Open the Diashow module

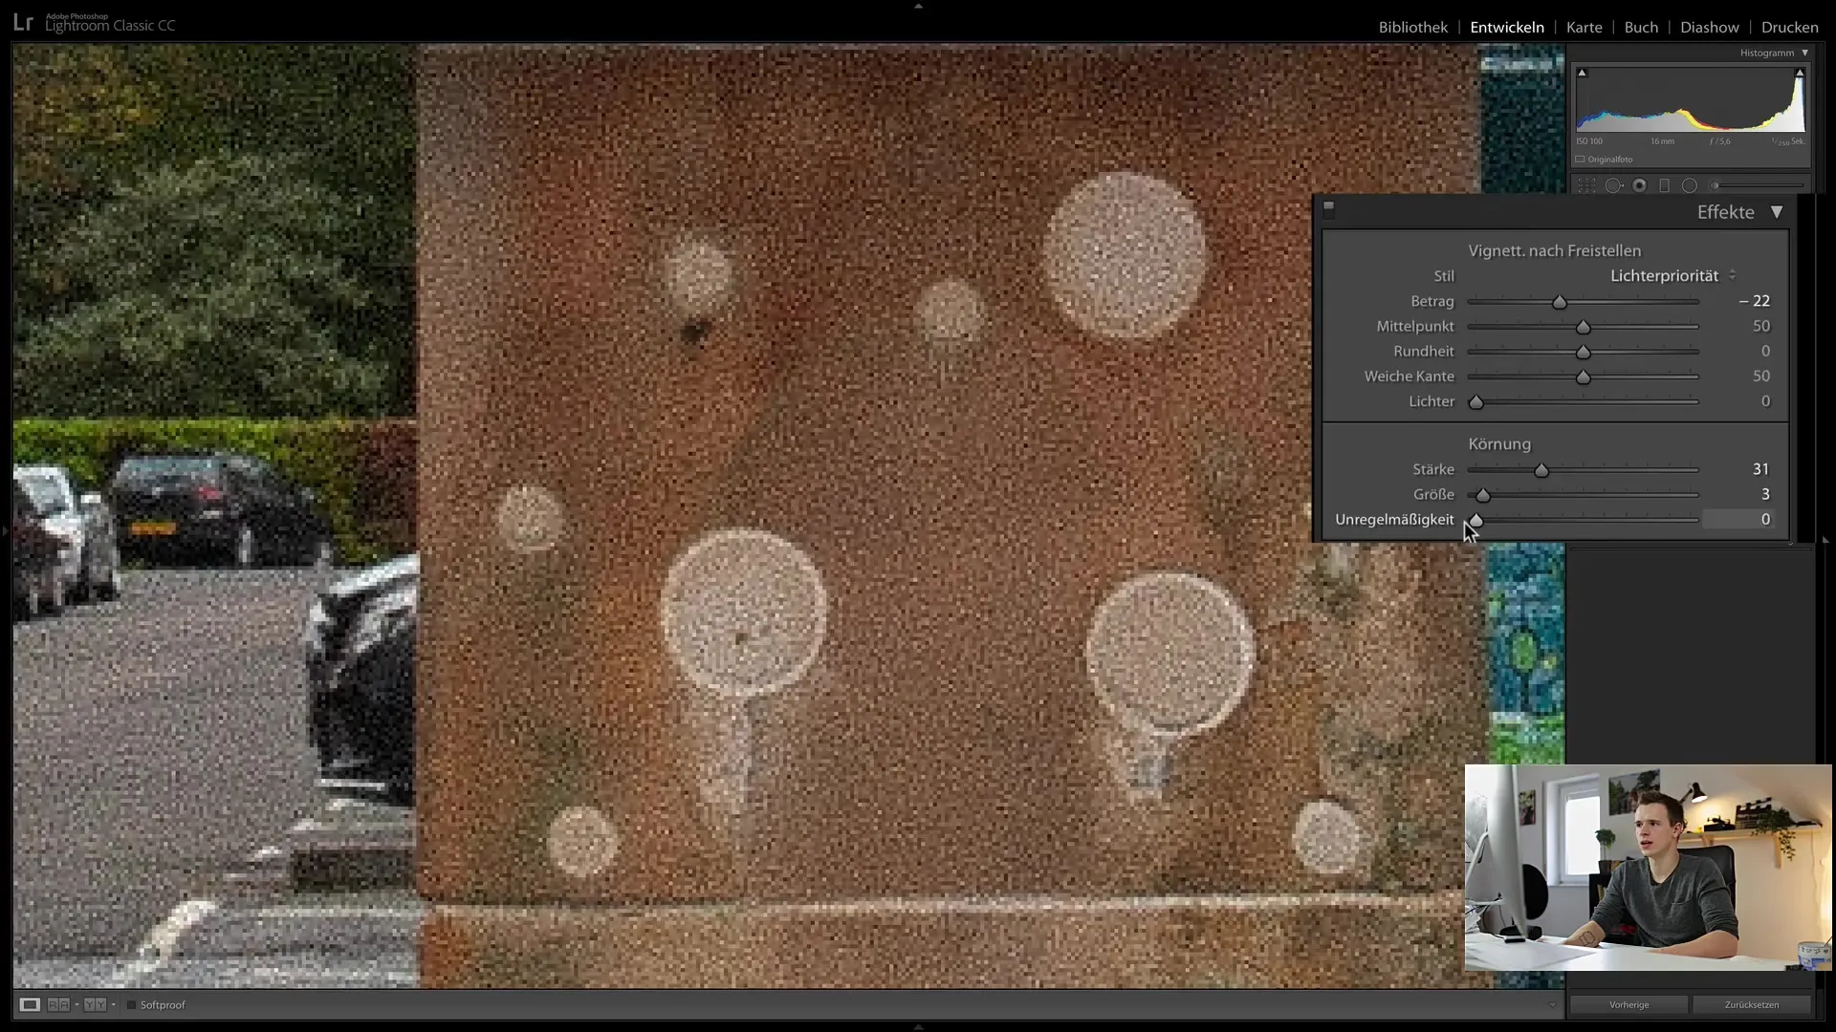1710,27
